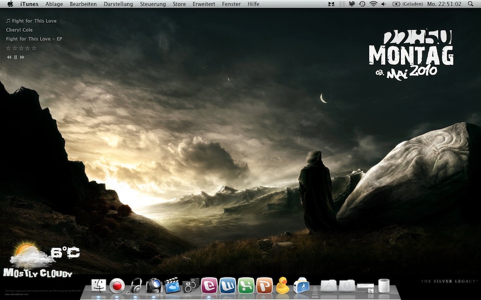Open Cyberduck rubber duck in the Dock
Image resolution: width=481 pixels, height=300 pixels.
[283, 286]
